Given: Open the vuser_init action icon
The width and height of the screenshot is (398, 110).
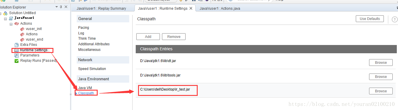Looking at the screenshot, I should point(22,29).
